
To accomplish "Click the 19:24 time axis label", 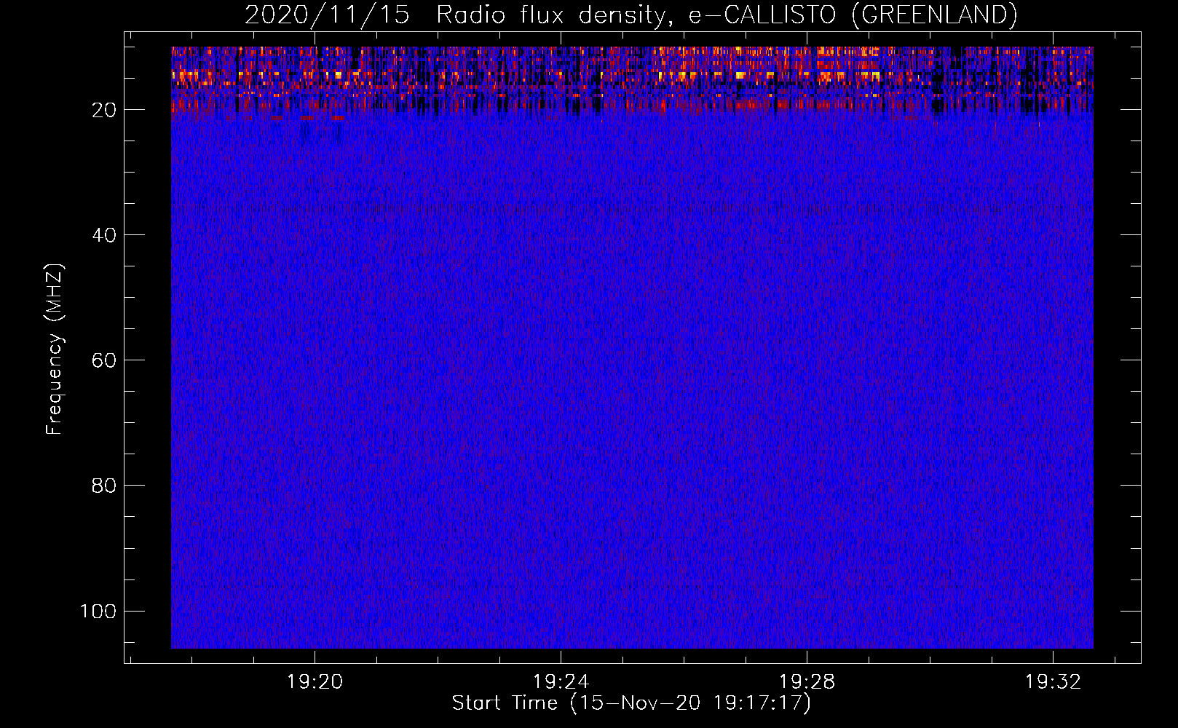I will coord(561,682).
